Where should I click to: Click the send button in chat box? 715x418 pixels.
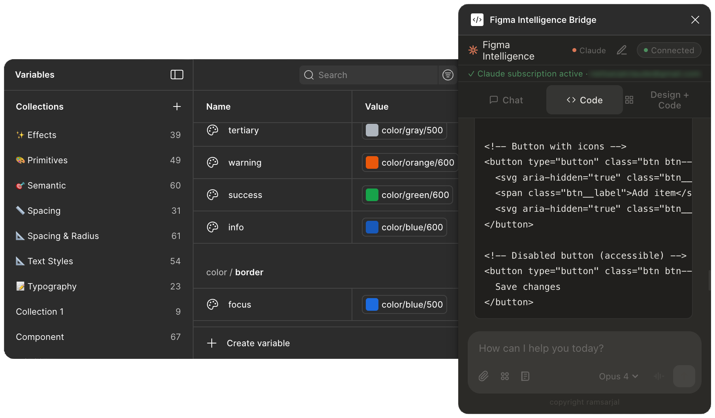click(x=684, y=376)
